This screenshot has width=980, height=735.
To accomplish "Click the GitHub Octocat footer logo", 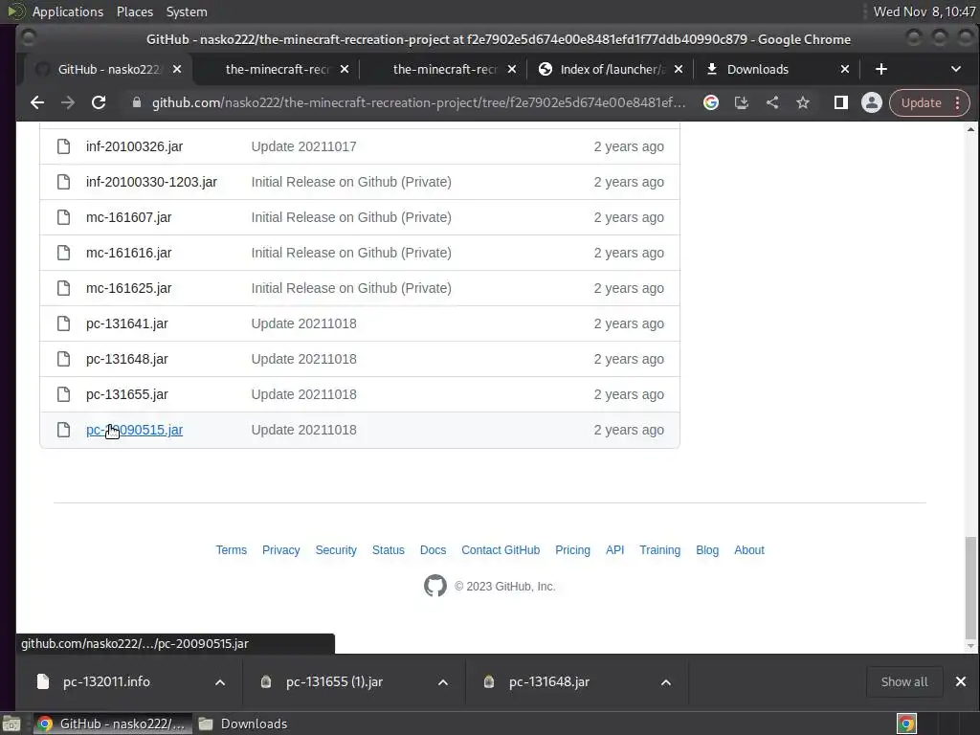I will (x=435, y=586).
